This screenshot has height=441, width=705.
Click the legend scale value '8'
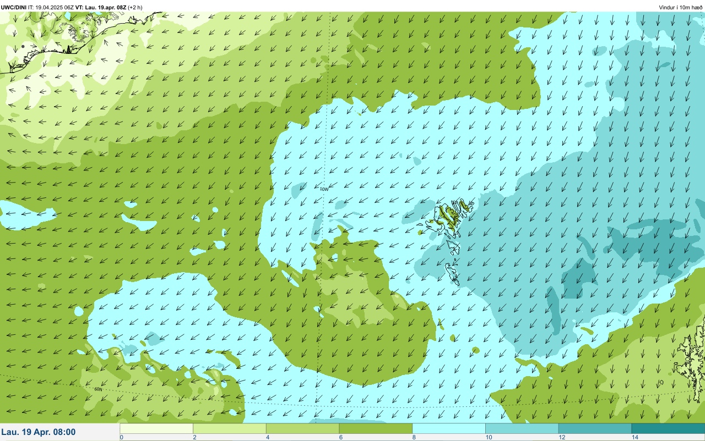(414, 437)
